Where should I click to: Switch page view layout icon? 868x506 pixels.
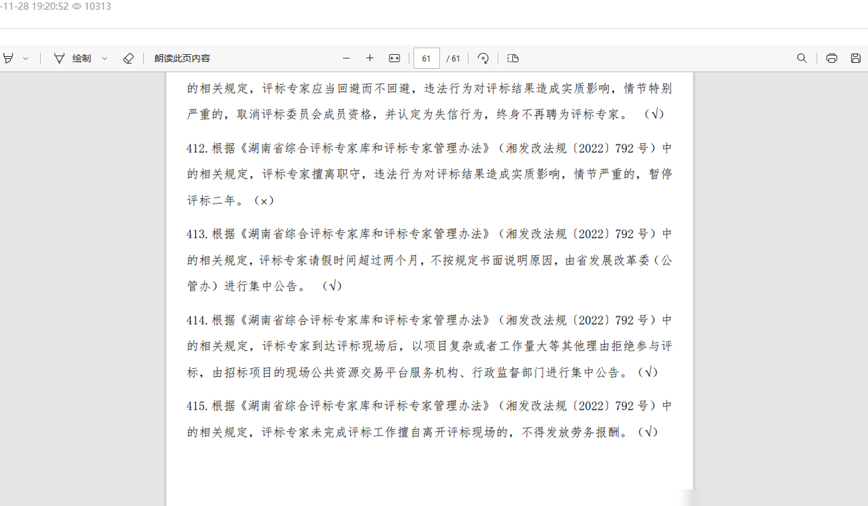pyautogui.click(x=513, y=58)
